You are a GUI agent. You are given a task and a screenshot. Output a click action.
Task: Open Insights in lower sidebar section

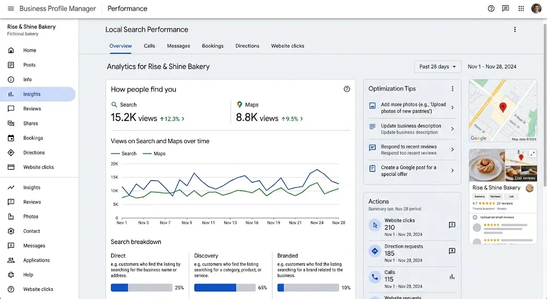pyautogui.click(x=38, y=188)
